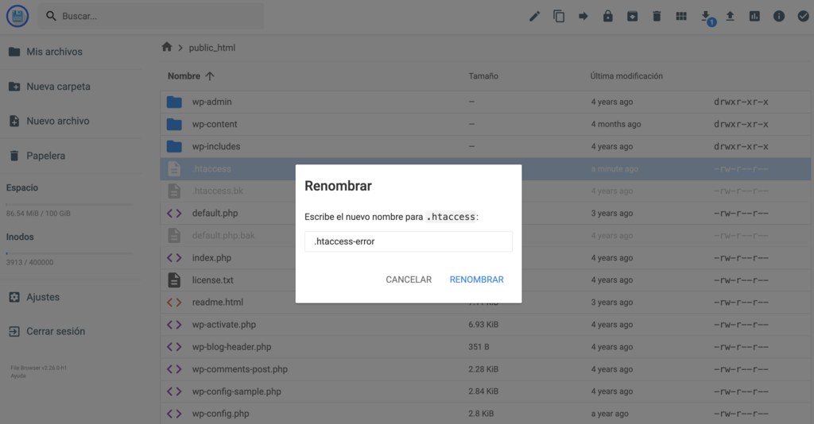Click the copy file icon in toolbar
Screen dimensions: 814x424
(x=559, y=17)
